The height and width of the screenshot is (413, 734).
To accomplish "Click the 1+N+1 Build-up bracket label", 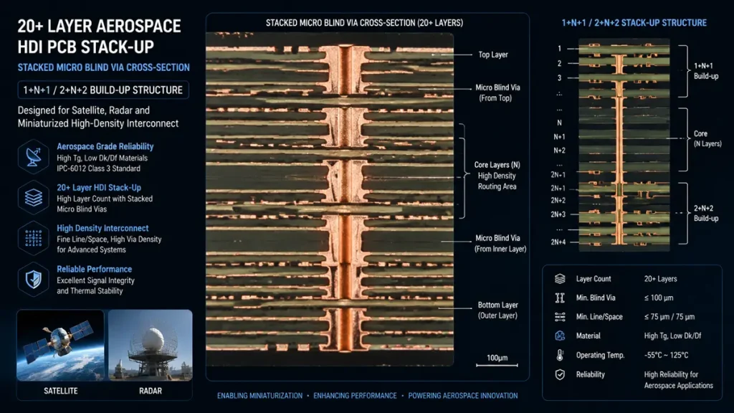I will (706, 71).
